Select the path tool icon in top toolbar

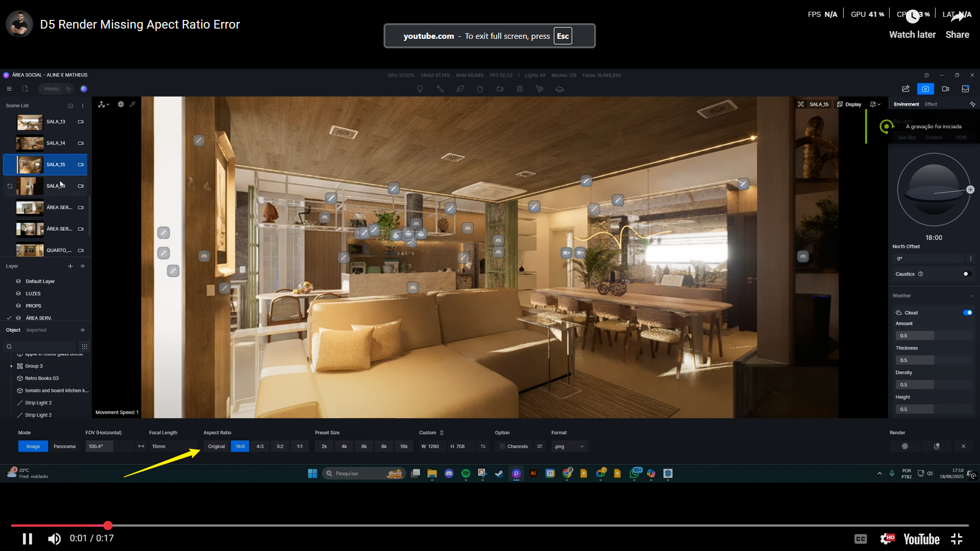click(x=440, y=89)
